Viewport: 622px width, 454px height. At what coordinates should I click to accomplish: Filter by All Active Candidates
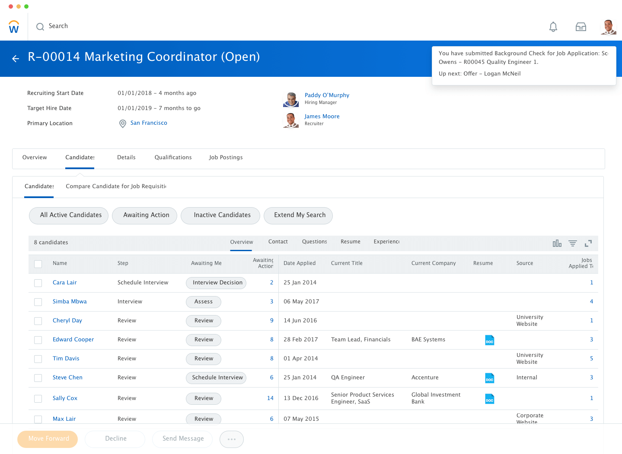tap(69, 216)
